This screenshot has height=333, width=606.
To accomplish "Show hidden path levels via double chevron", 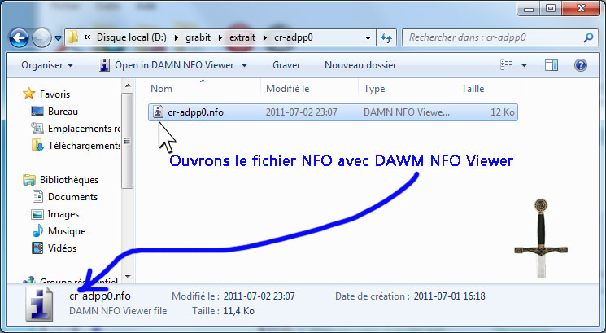I will point(87,37).
